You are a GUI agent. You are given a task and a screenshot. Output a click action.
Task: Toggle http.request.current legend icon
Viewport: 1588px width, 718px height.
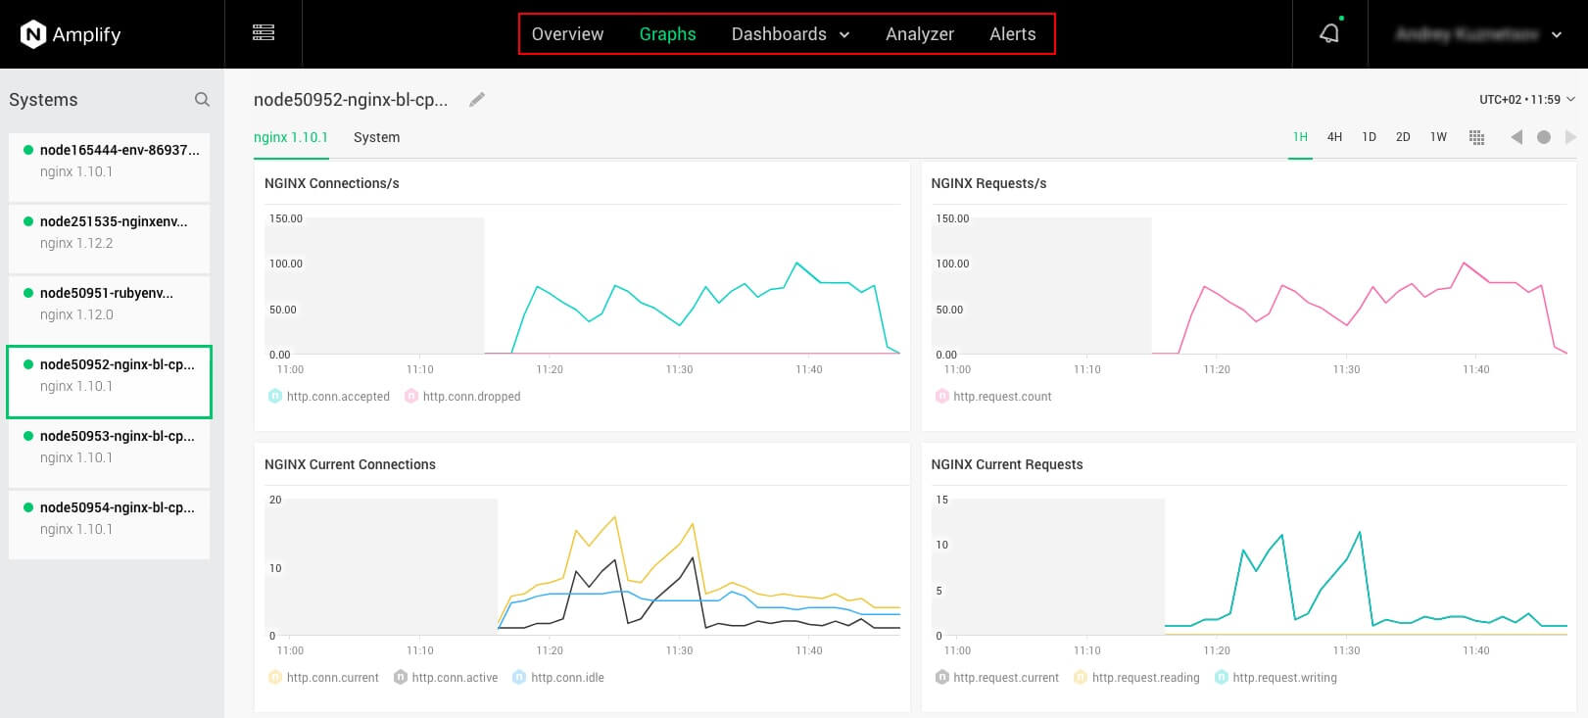[x=942, y=677]
